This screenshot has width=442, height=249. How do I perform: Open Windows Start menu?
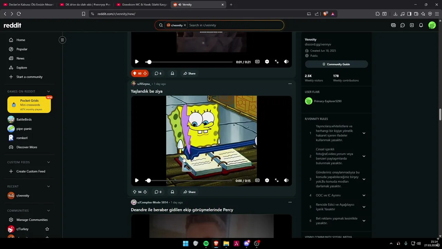(x=185, y=243)
